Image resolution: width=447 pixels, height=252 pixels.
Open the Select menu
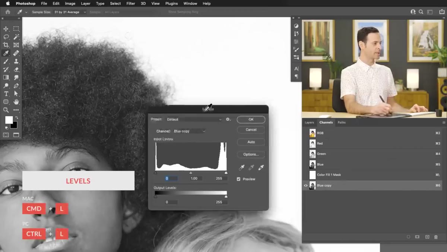point(115,3)
